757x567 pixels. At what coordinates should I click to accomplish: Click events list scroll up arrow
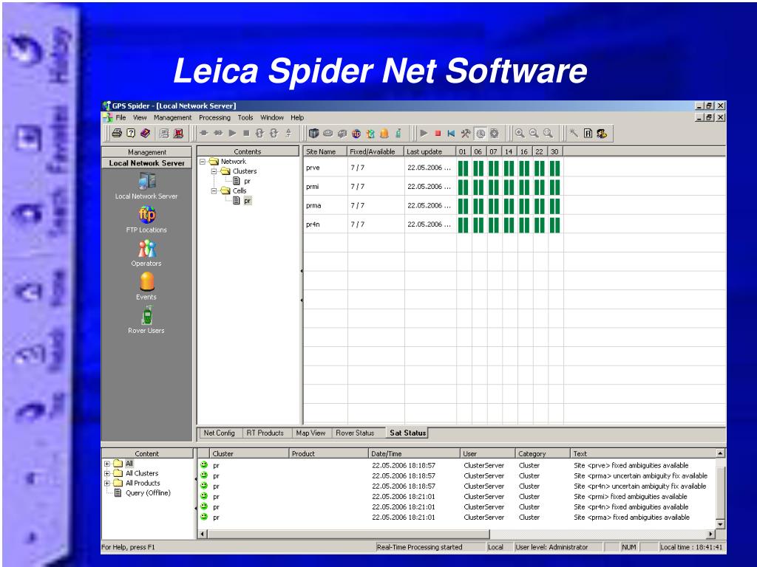click(720, 454)
